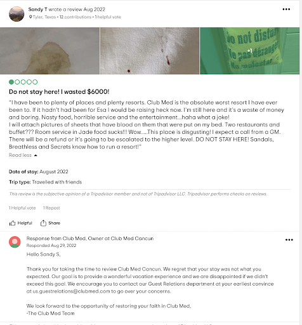
Task: Click the one-bubble rating circles
Action: (x=23, y=82)
